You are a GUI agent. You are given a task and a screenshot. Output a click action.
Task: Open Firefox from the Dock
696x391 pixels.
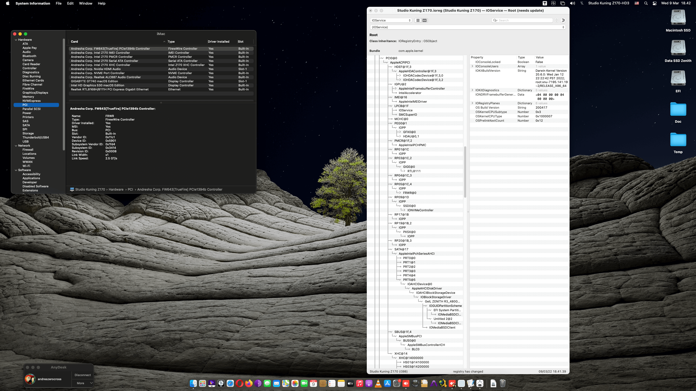pos(248,383)
